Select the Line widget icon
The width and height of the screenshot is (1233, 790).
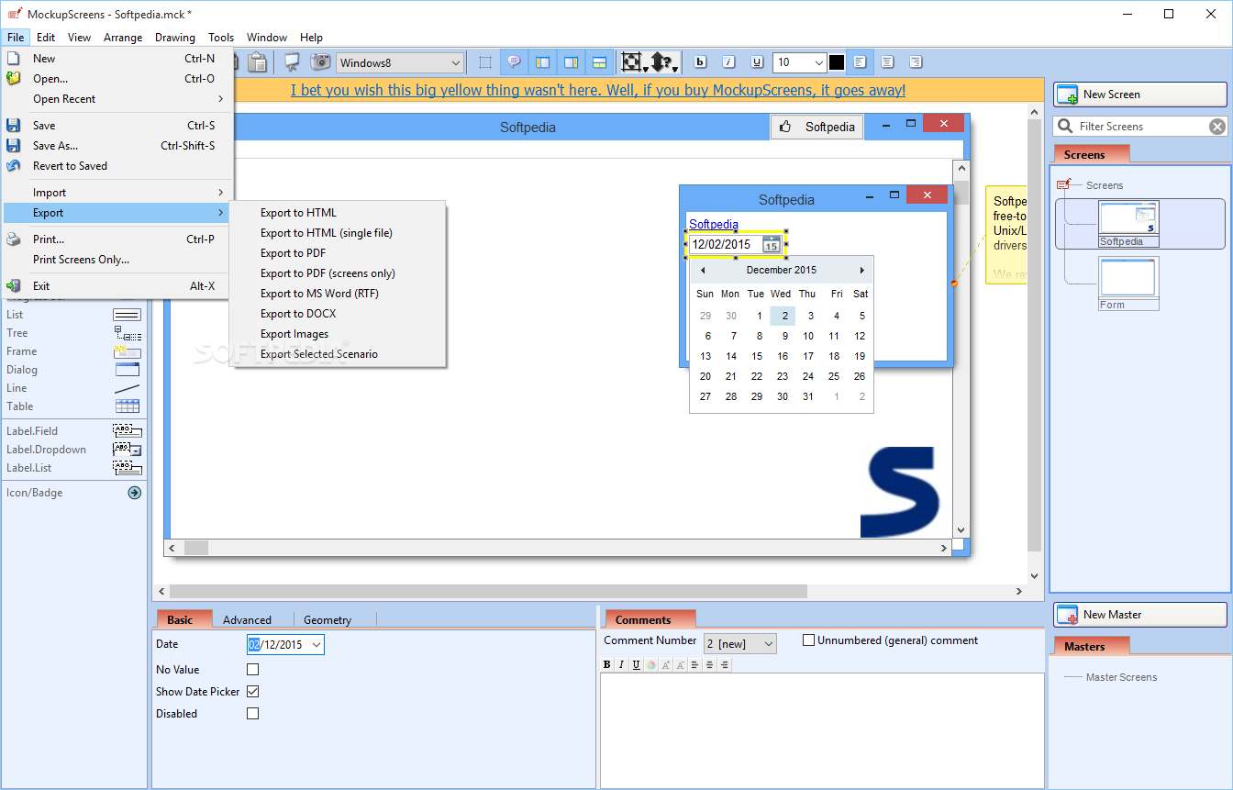pos(127,388)
